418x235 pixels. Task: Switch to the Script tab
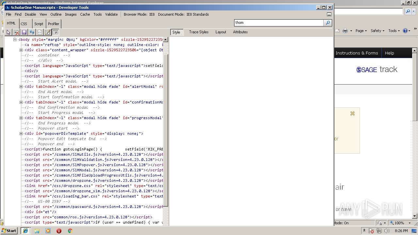tap(39, 24)
